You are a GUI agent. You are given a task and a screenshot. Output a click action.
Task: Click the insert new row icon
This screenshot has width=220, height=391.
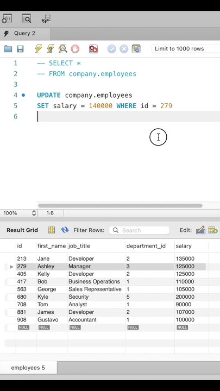pyautogui.click(x=213, y=230)
